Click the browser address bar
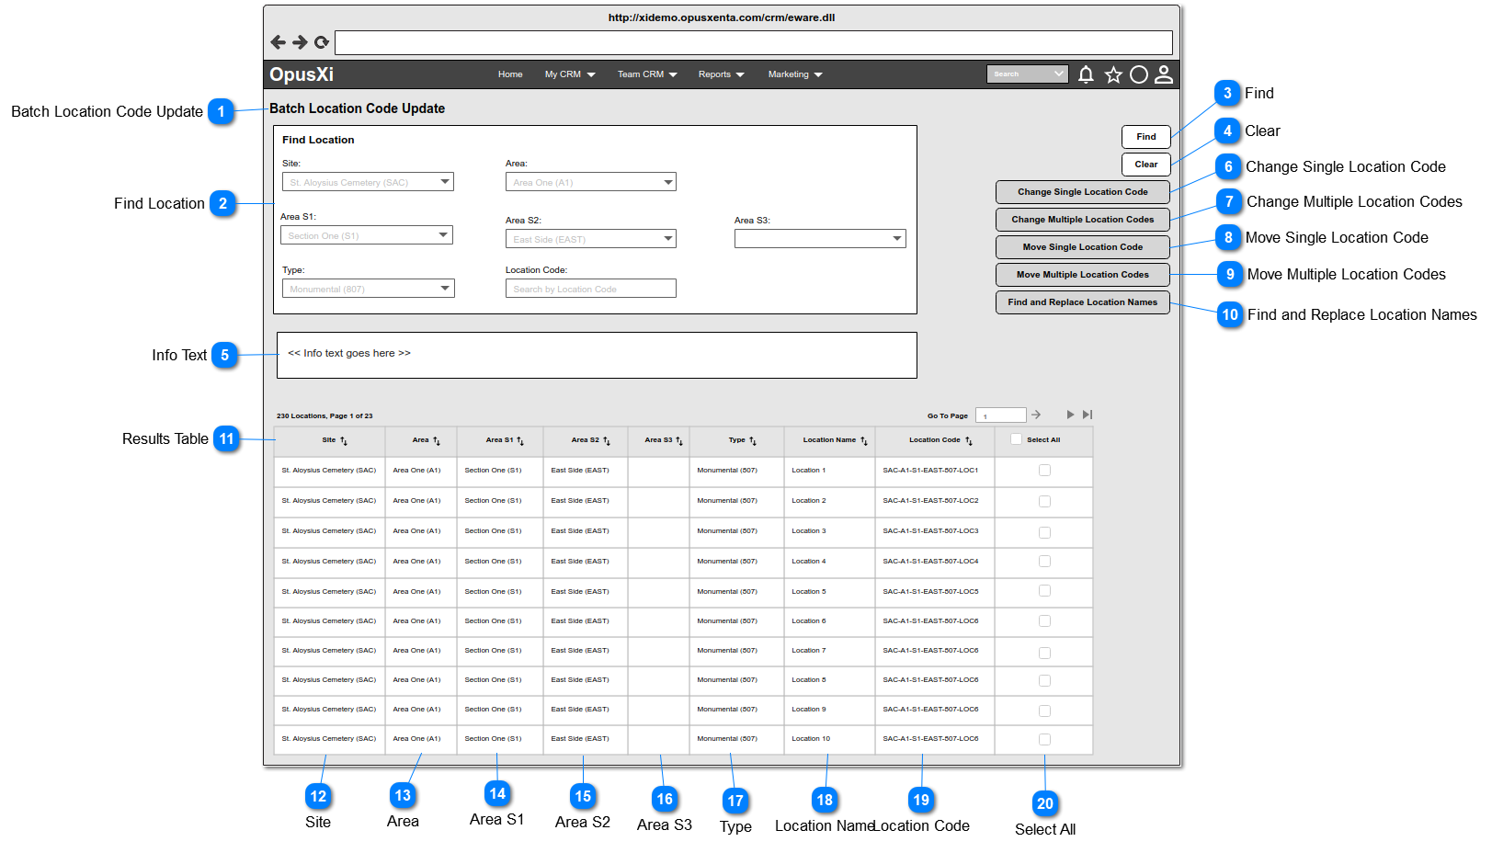Viewport: 1492px width, 853px height. point(754,42)
